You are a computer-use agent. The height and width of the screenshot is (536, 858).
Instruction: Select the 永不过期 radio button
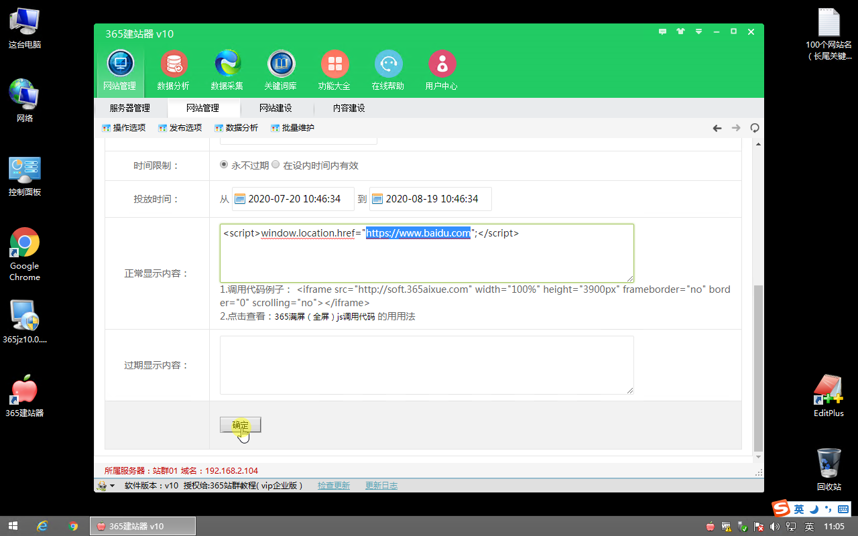coord(224,165)
